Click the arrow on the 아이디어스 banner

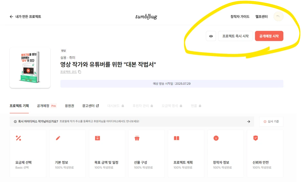tap(249, 121)
